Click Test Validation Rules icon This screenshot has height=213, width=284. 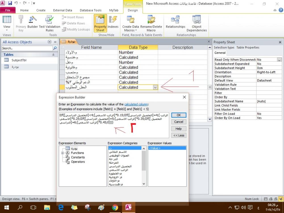pos(49,23)
